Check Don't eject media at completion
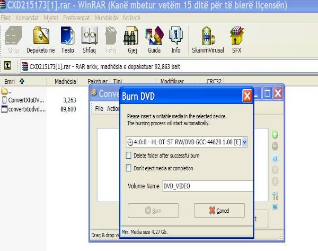Viewport: 318px width, 251px height. tap(129, 168)
